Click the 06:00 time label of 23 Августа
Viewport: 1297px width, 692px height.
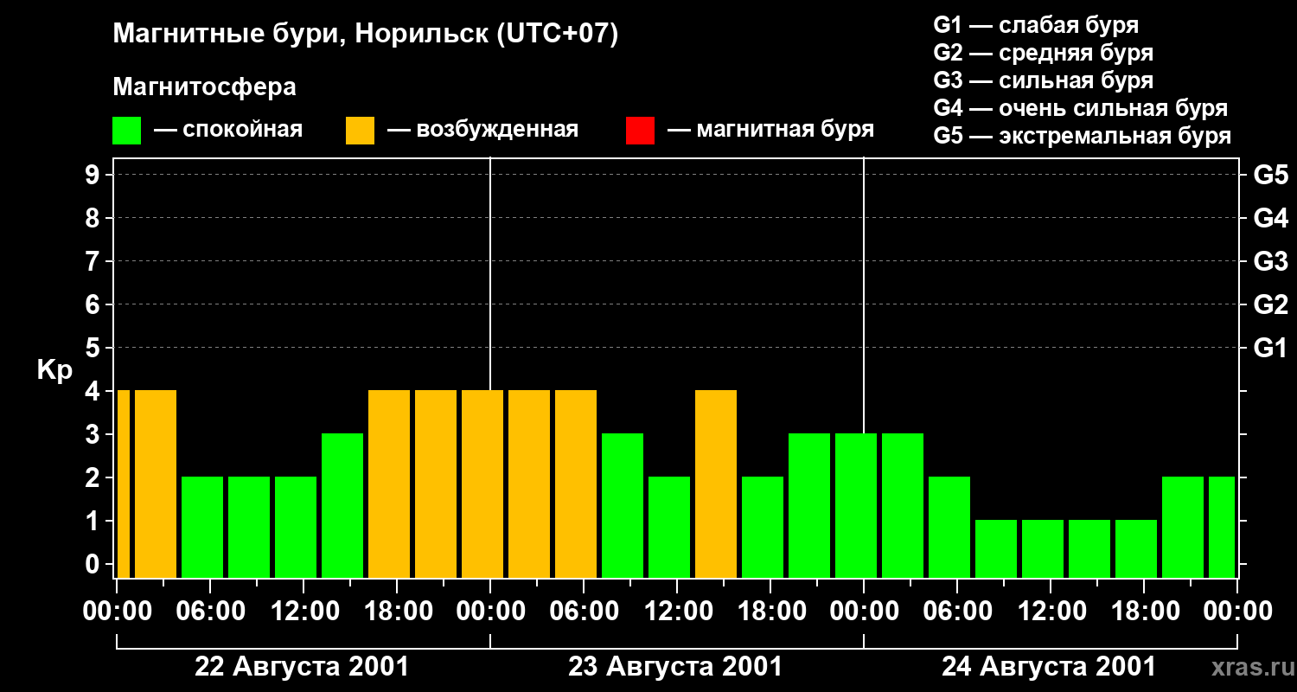[x=584, y=612]
